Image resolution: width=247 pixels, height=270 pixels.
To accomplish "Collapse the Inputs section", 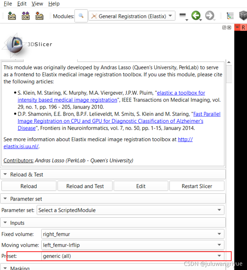I will (113, 223).
